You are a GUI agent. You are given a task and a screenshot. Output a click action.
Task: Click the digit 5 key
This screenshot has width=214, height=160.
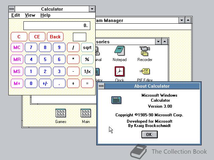point(45,59)
